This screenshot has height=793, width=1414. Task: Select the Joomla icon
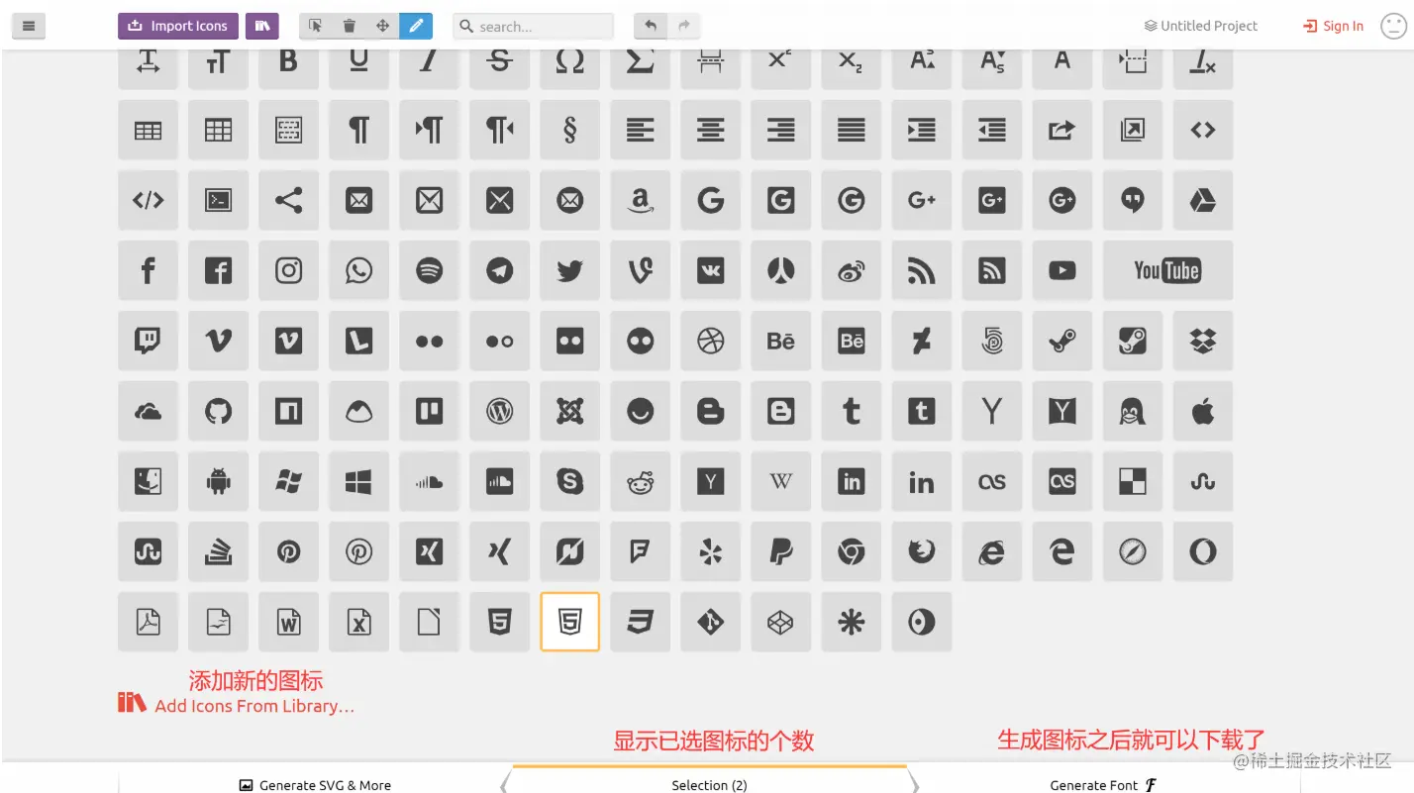coord(570,411)
